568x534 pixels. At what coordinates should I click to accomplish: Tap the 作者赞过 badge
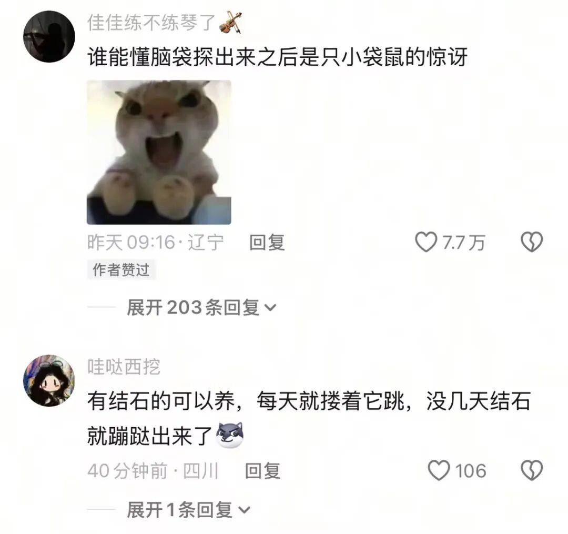click(121, 269)
